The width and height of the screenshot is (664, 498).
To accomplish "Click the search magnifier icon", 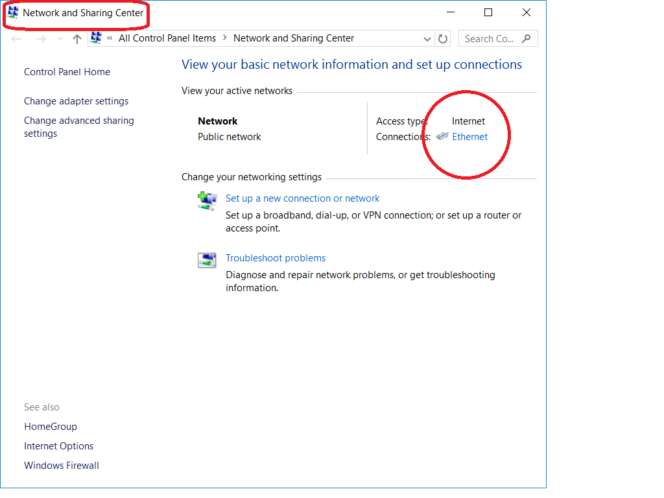I will click(x=526, y=38).
